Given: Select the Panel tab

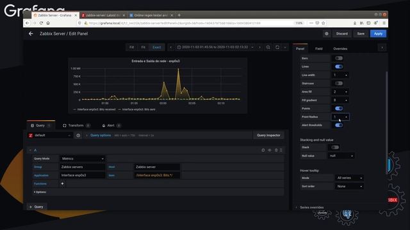Looking at the screenshot, I should [x=300, y=49].
